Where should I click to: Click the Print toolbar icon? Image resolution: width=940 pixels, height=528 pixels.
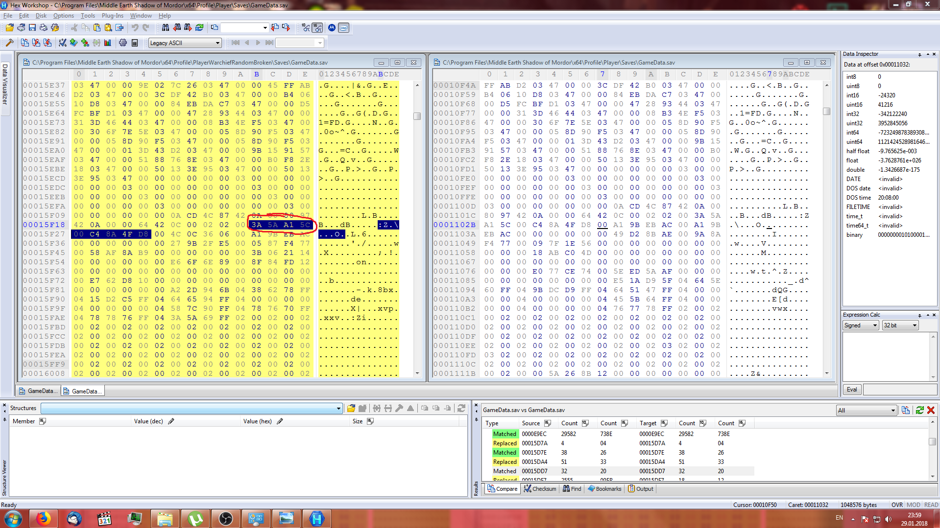tap(44, 28)
